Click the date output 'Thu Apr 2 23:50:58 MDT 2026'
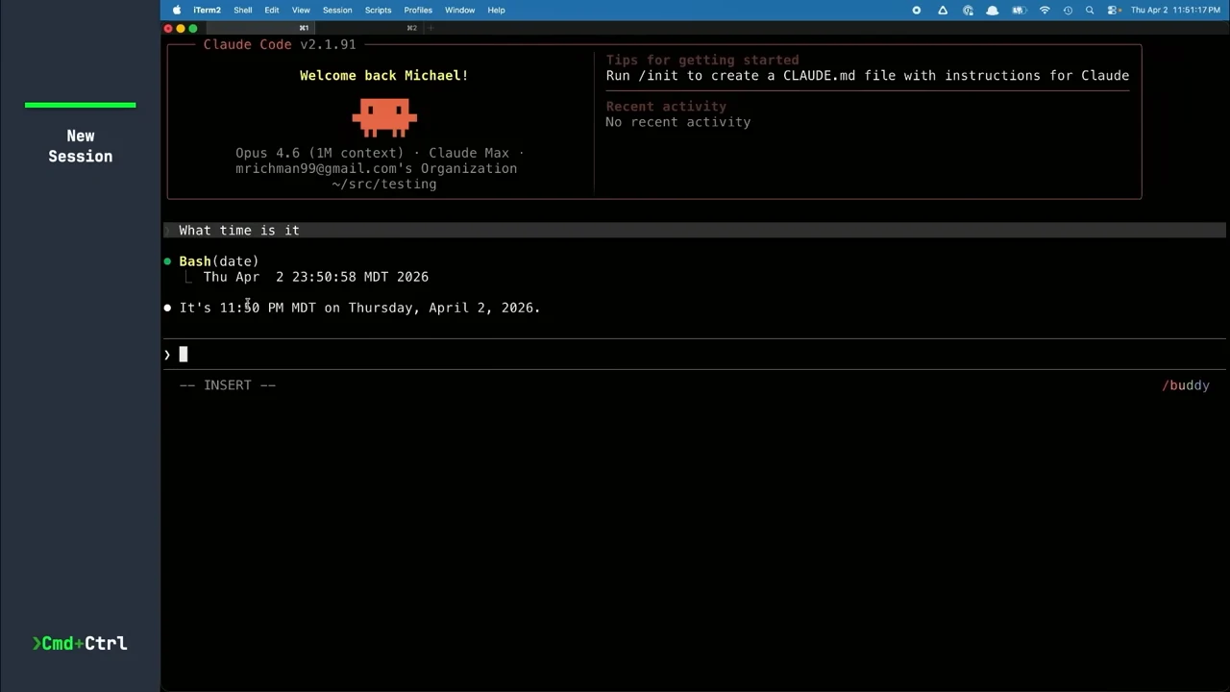1230x692 pixels. [x=316, y=277]
